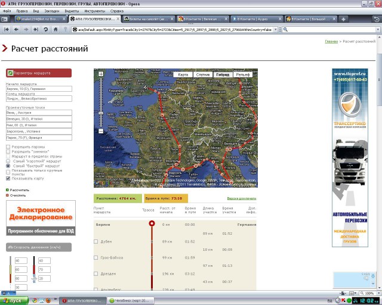Zoom out the map with minus control
The width and height of the screenshot is (382, 305).
(101, 131)
